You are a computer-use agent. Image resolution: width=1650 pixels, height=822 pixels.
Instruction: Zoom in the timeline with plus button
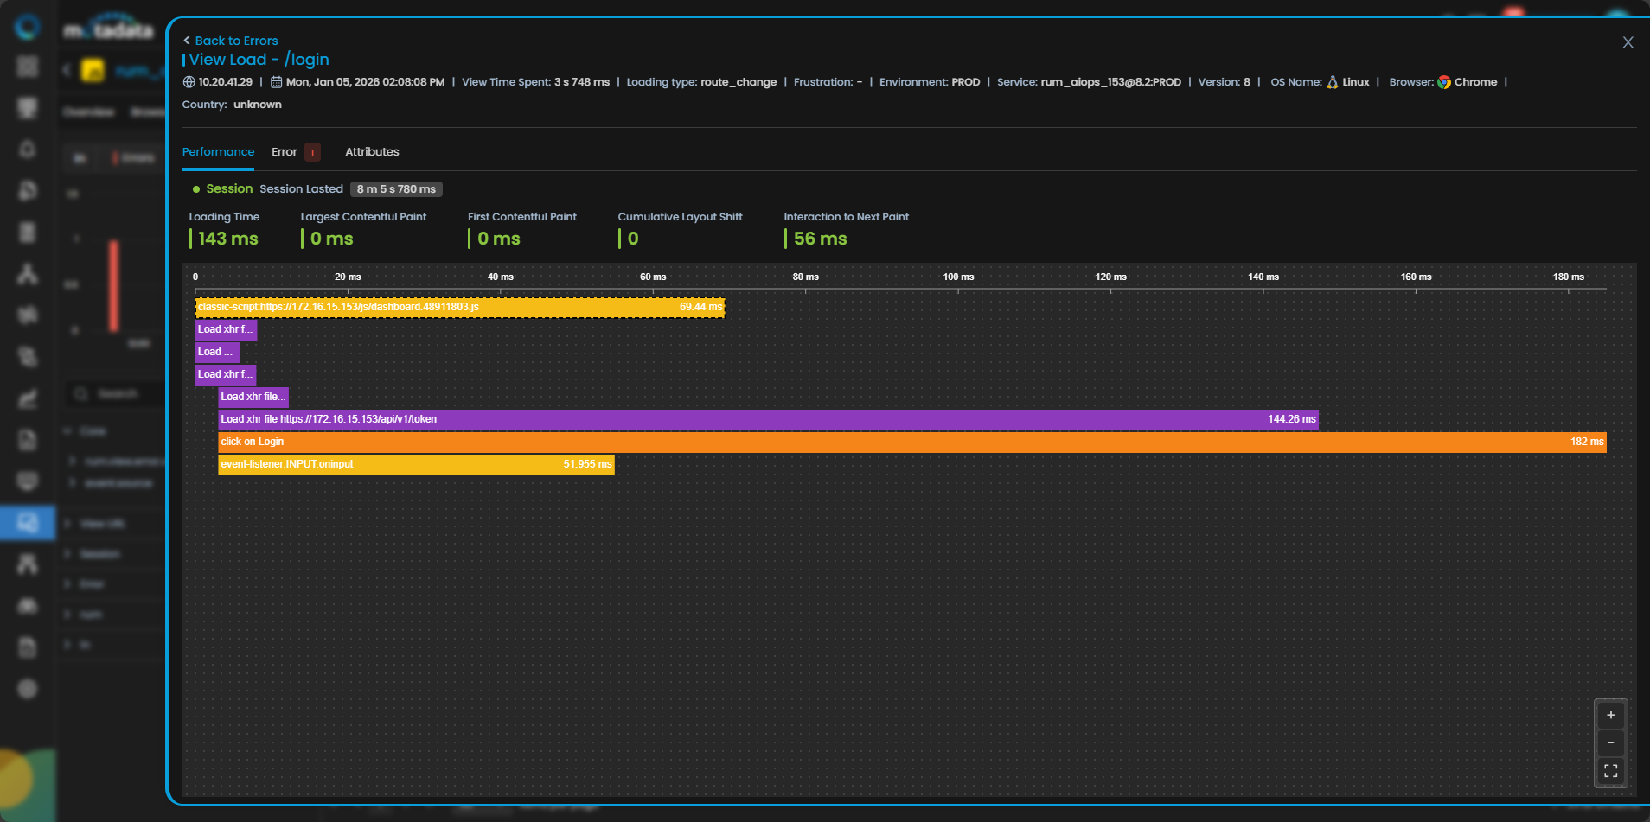1610,716
